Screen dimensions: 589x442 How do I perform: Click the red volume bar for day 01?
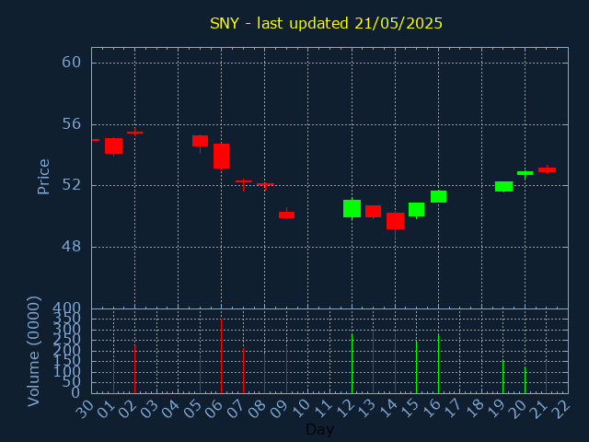click(x=113, y=377)
